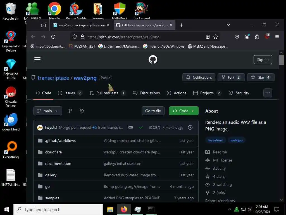286x215 pixels.
Task: View the repository tags icon
Action: (x=82, y=111)
